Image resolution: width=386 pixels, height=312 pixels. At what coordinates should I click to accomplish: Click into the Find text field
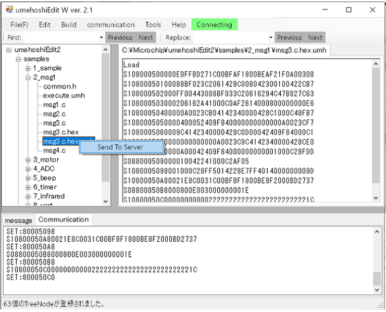point(61,38)
